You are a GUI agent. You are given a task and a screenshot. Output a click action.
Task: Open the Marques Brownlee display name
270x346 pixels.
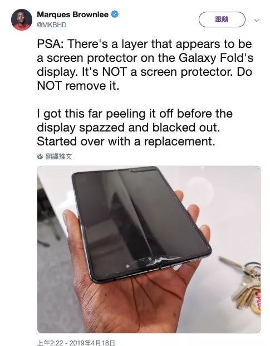click(73, 14)
